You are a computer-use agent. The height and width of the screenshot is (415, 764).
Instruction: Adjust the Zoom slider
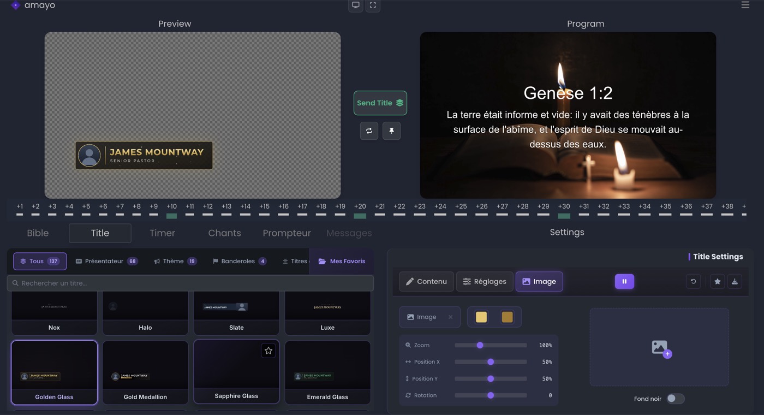coord(491,345)
